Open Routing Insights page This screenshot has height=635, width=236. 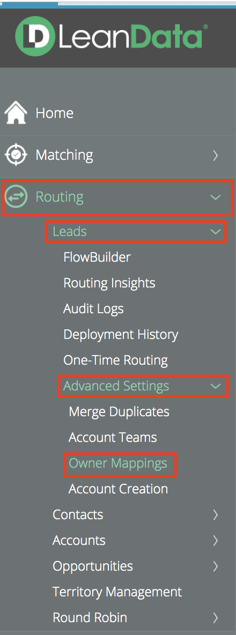pyautogui.click(x=109, y=283)
